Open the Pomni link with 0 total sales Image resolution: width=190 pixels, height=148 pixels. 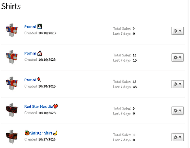30,27
